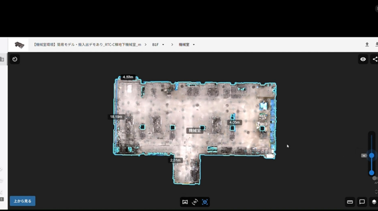Screen dimensions: 378x211
Task: Open the layers panel icon
Action: (x=374, y=202)
